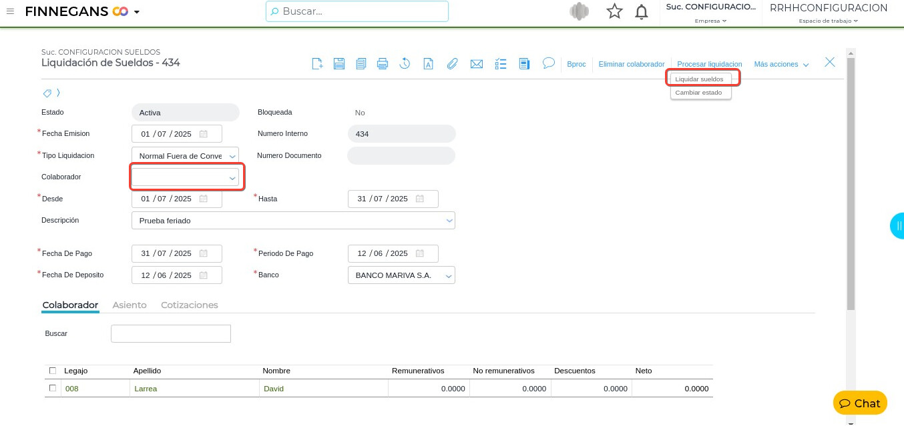Click the report page icon

(525, 64)
